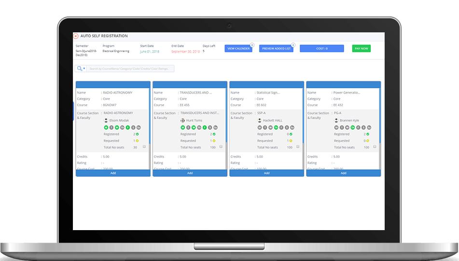Click Monday day circle in Radio Astronomy card
The image size is (459, 261).
(106, 127)
